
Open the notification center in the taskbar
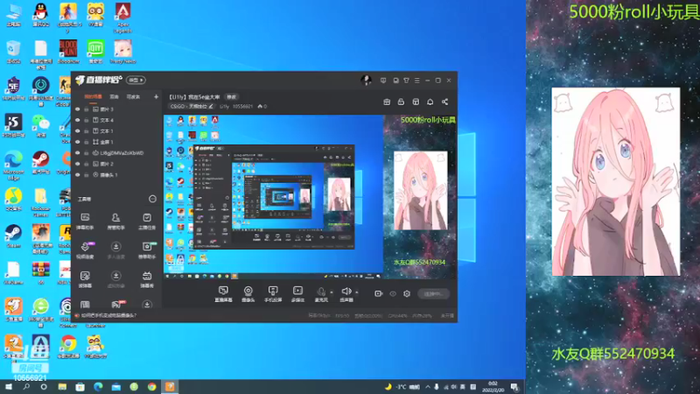pos(514,387)
